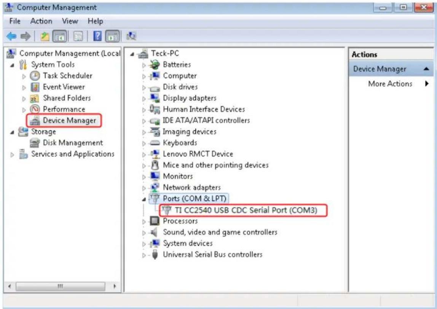Click the Properties toolbar icon

point(78,36)
